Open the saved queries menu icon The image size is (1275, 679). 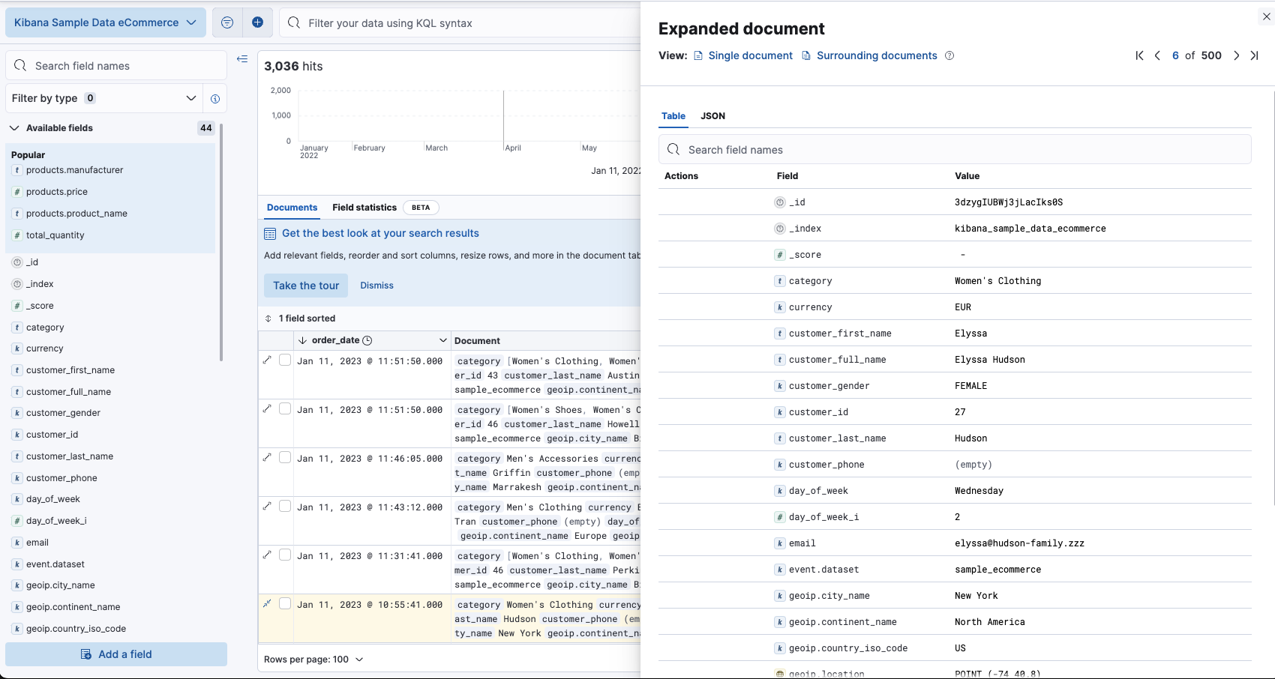(226, 22)
